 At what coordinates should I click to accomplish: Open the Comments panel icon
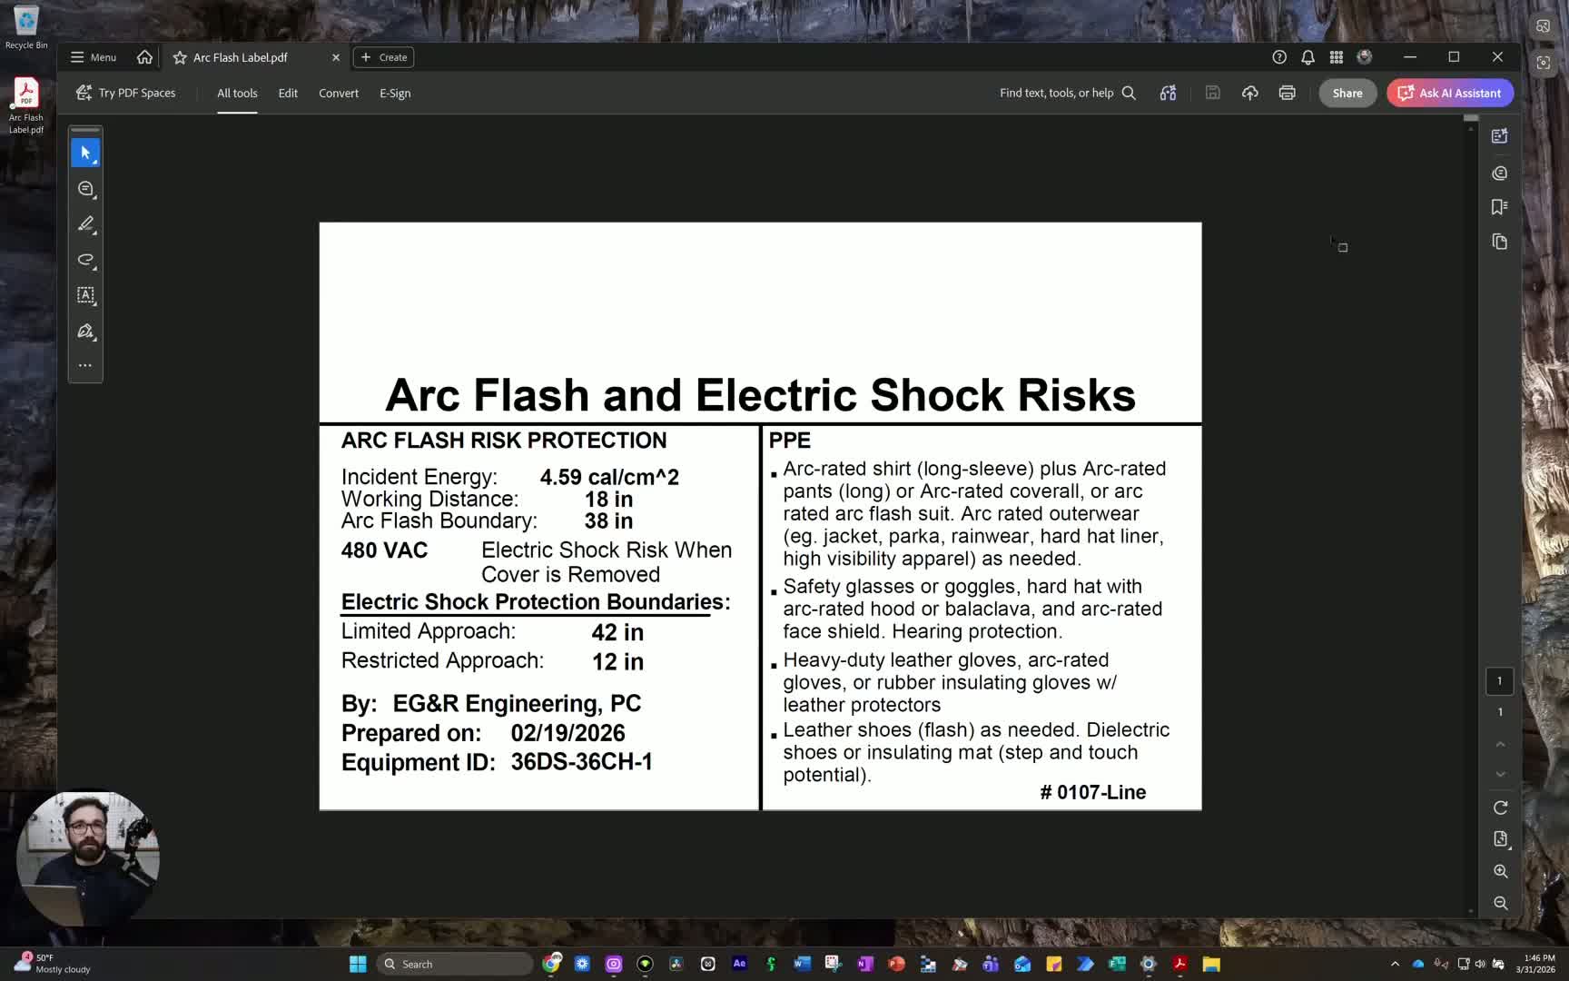[1500, 173]
